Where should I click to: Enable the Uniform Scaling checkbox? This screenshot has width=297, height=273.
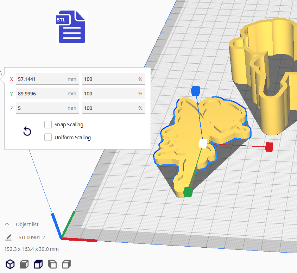click(x=48, y=138)
